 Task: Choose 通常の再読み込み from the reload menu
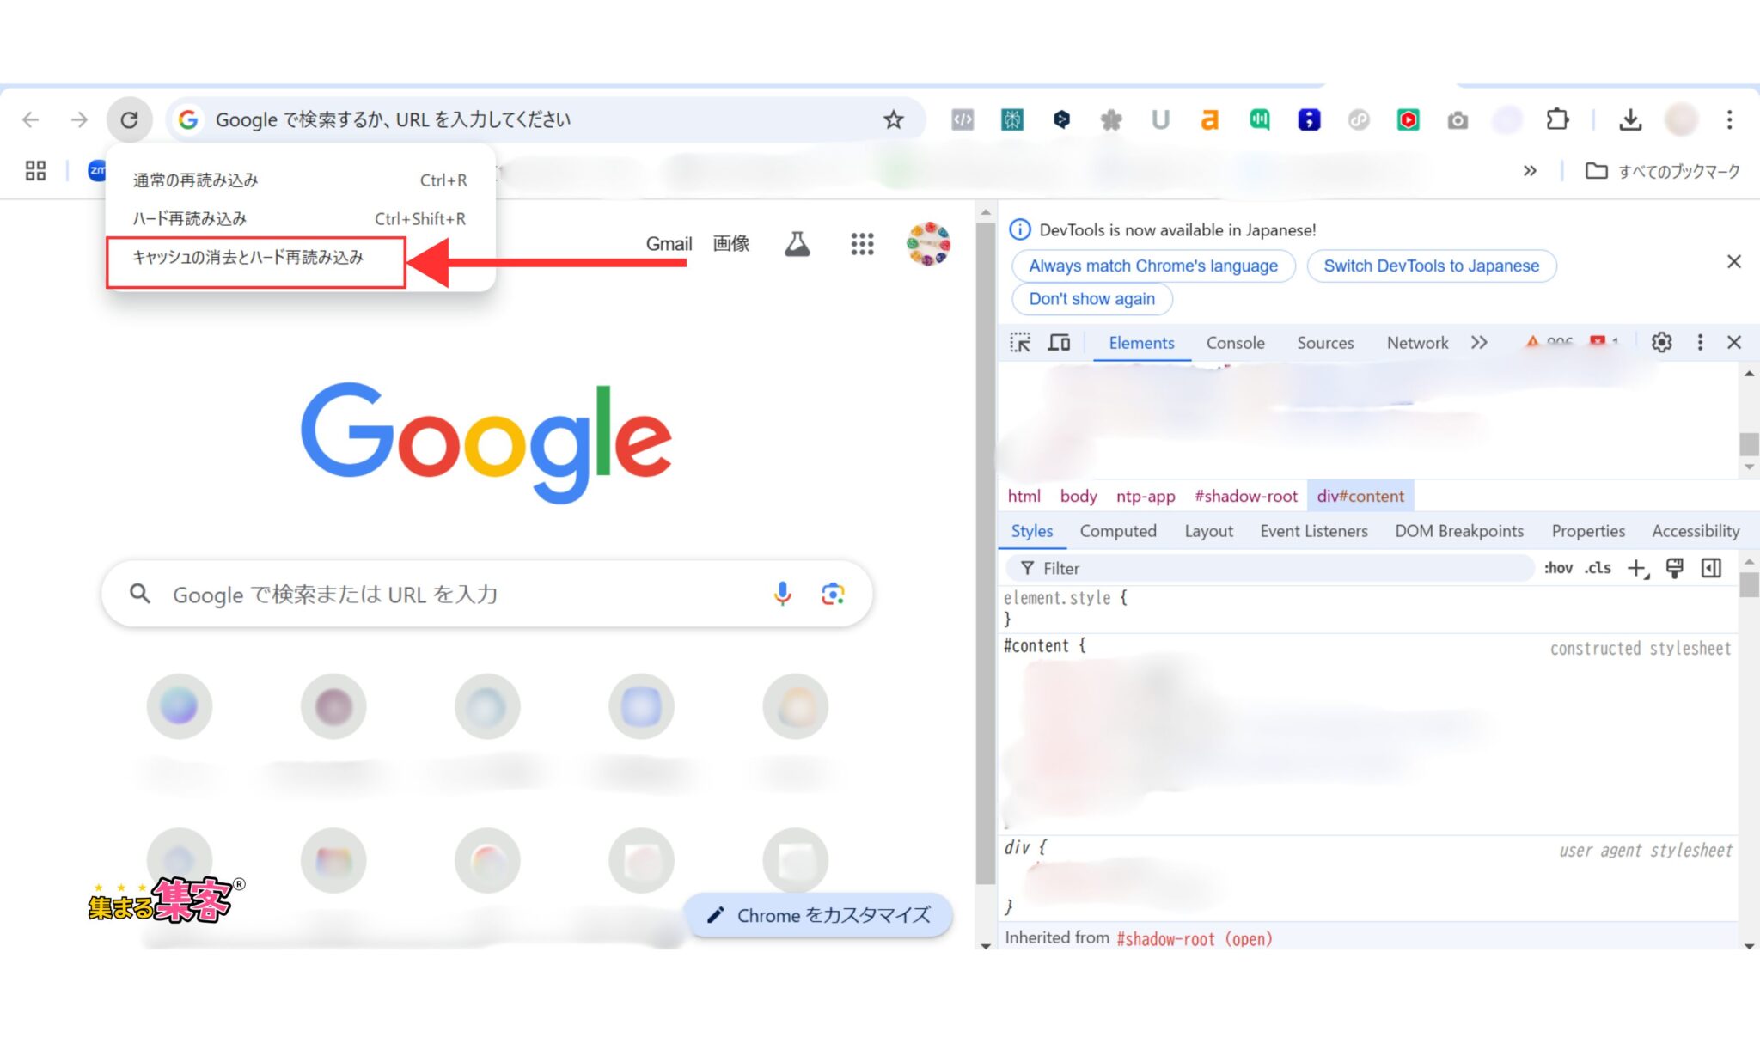tap(300, 180)
